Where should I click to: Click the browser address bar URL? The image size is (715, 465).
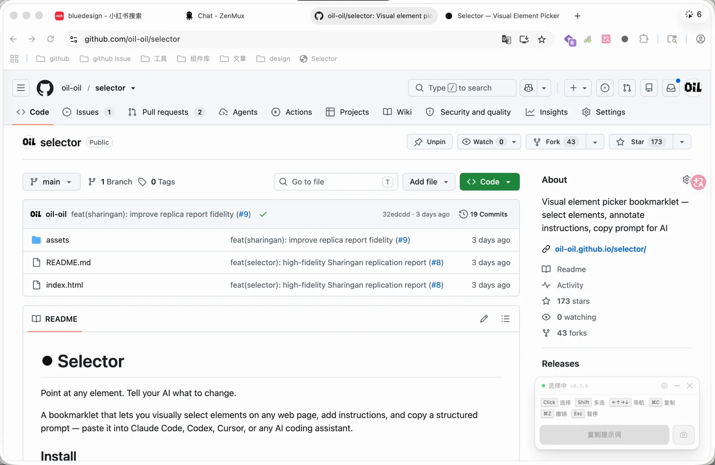point(132,39)
